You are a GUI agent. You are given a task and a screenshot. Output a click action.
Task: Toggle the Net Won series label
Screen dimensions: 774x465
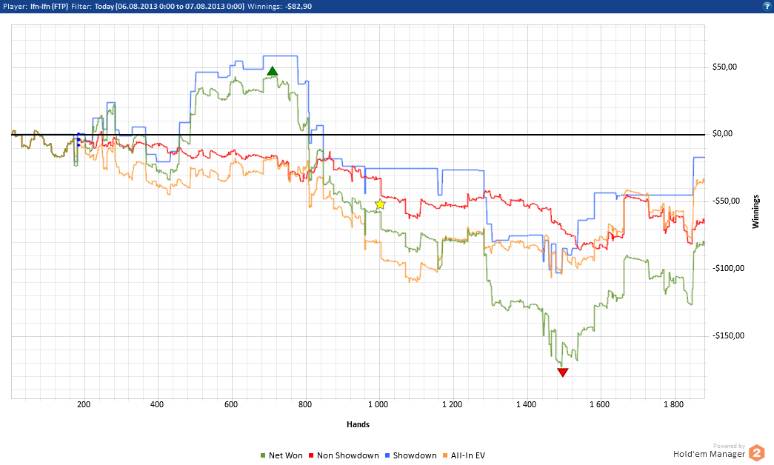pos(285,456)
